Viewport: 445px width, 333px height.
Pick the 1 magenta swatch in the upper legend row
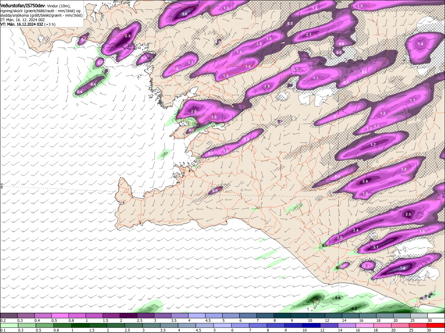click(x=94, y=315)
